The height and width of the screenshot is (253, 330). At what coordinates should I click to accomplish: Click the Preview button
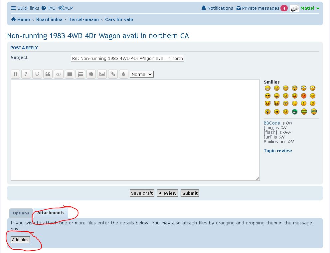(167, 193)
